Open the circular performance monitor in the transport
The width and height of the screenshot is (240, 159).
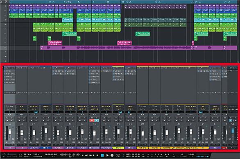click(20, 155)
